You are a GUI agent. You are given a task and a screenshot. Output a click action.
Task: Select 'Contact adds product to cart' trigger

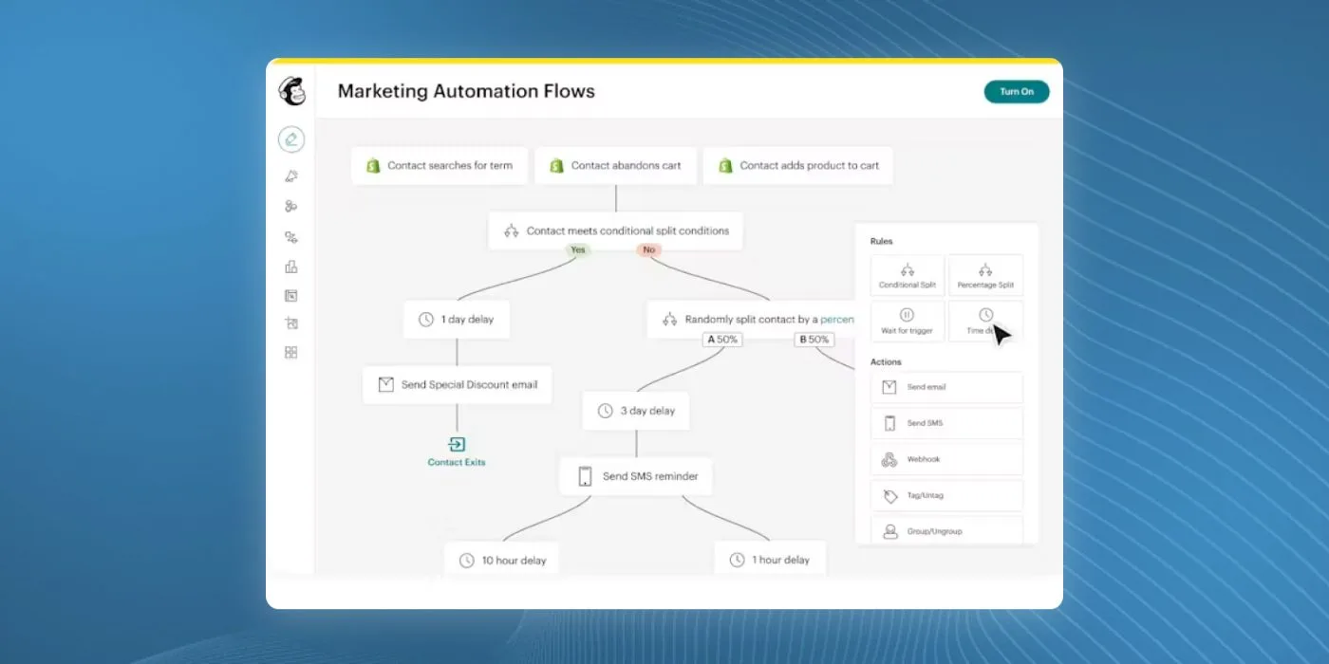point(797,165)
